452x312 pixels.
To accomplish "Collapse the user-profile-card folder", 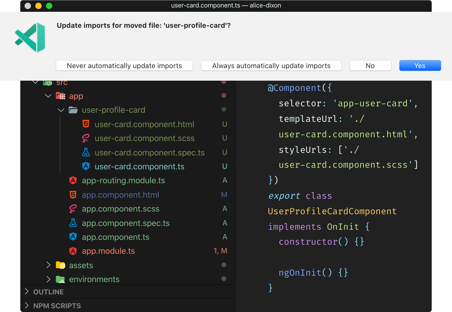I will 61,110.
